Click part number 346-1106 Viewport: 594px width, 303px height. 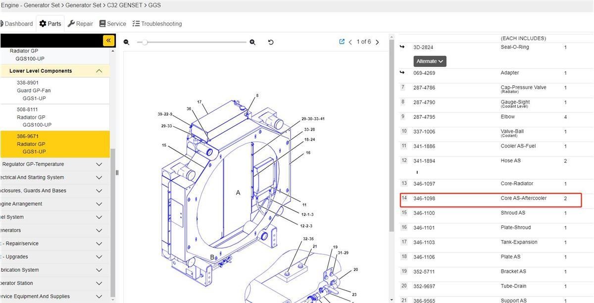(x=424, y=257)
